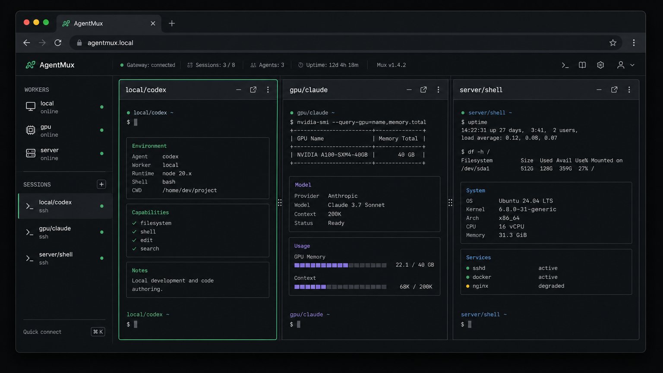Open the gpu/claude session in sidebar

65,232
